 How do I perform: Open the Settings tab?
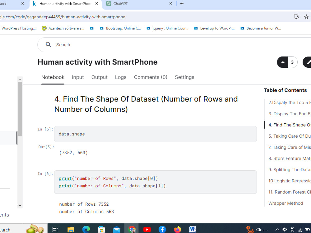pos(184,77)
